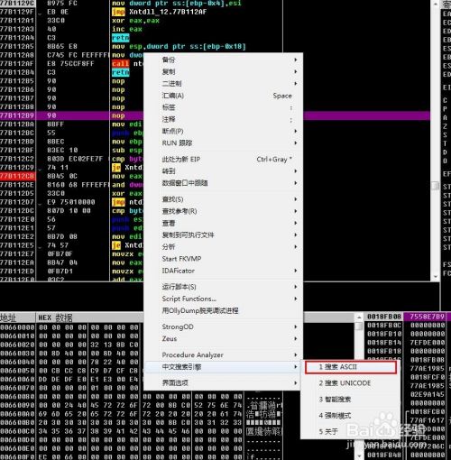
Task: Select stack value 77AF1617
Action: tap(427, 420)
